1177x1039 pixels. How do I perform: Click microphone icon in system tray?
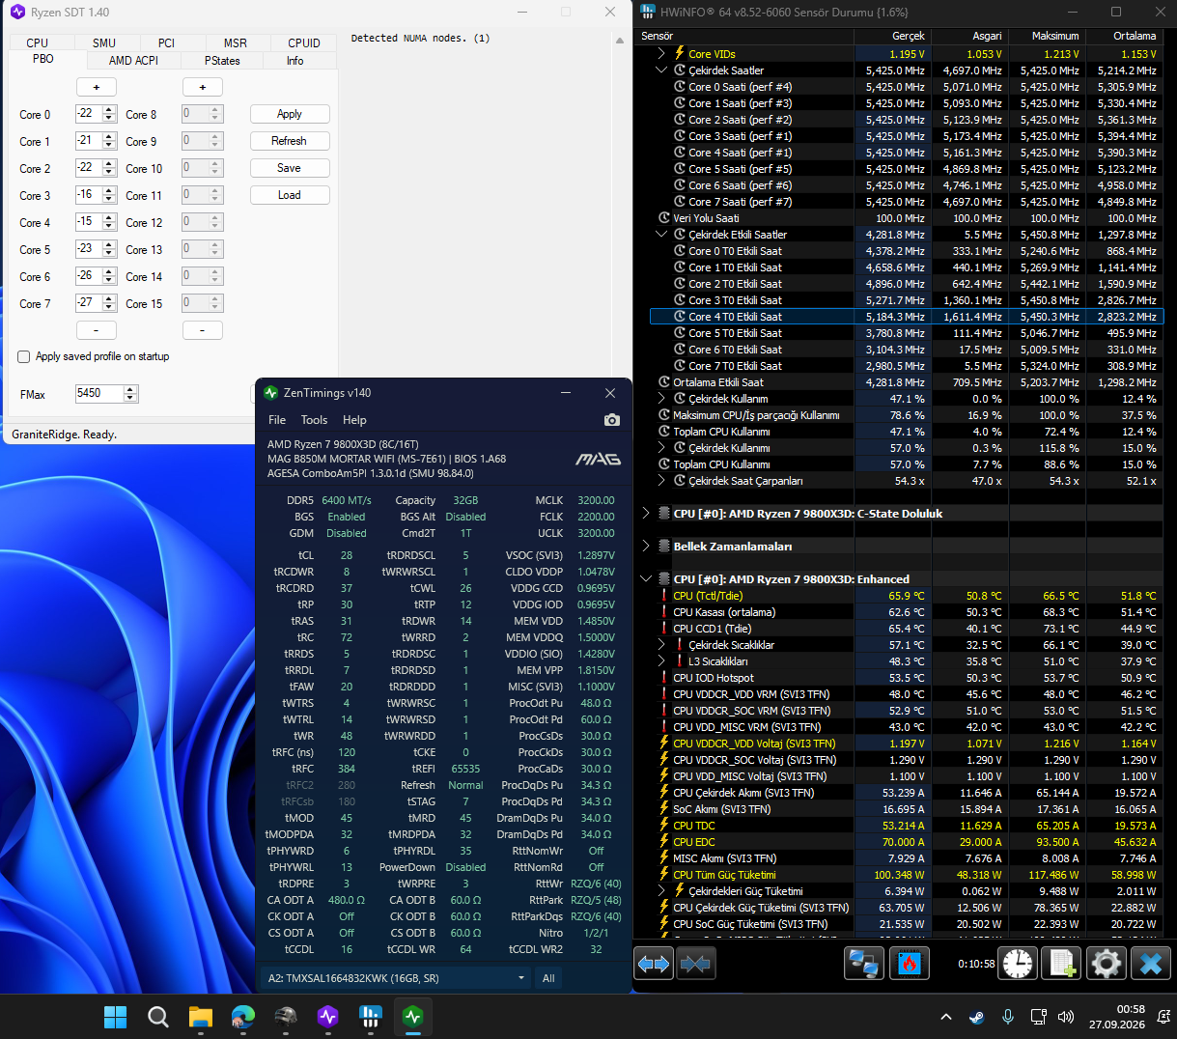(x=1007, y=1017)
